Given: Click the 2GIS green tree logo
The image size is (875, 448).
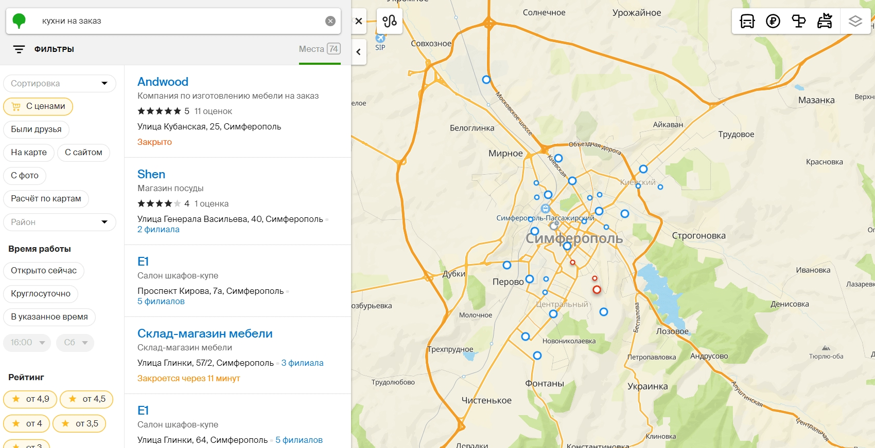Looking at the screenshot, I should click(x=19, y=21).
